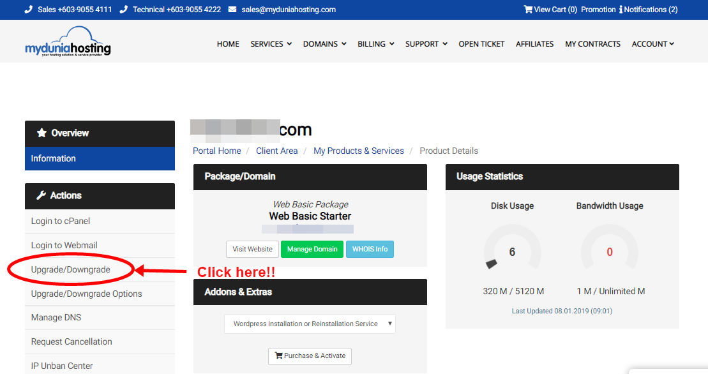Open the View Cart shopping cart icon
The height and width of the screenshot is (374, 708).
coord(528,10)
